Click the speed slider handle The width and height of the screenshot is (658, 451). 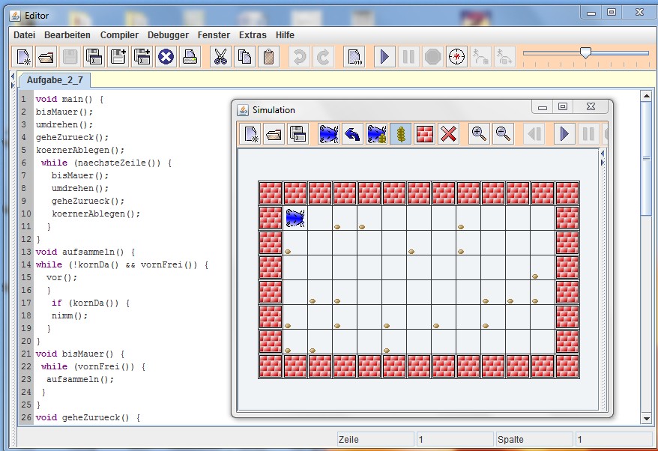pyautogui.click(x=585, y=52)
